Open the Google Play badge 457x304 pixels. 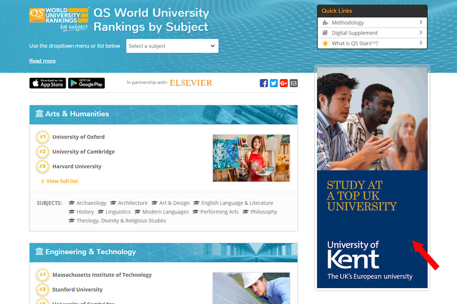pos(86,83)
